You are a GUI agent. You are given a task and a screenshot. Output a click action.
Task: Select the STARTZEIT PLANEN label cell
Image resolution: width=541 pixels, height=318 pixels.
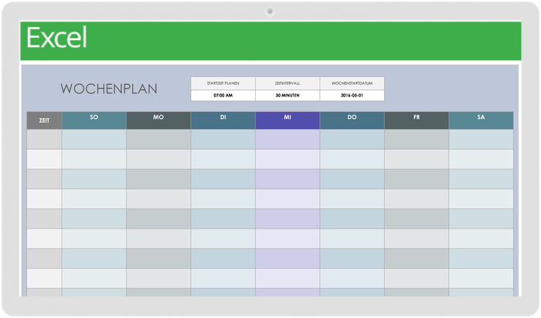click(x=223, y=83)
